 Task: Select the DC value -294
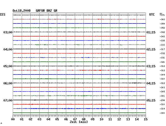pos(162,100)
